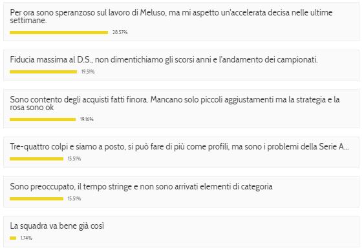Click the 19.16% percentage label
The width and height of the screenshot is (364, 250).
pos(87,120)
